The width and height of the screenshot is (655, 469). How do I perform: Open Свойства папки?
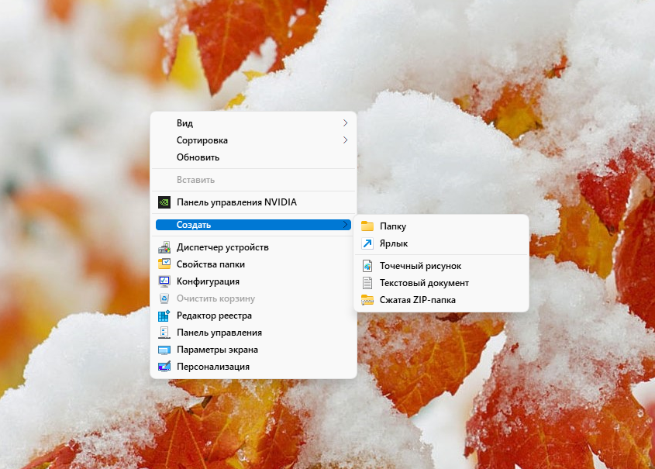point(253,264)
